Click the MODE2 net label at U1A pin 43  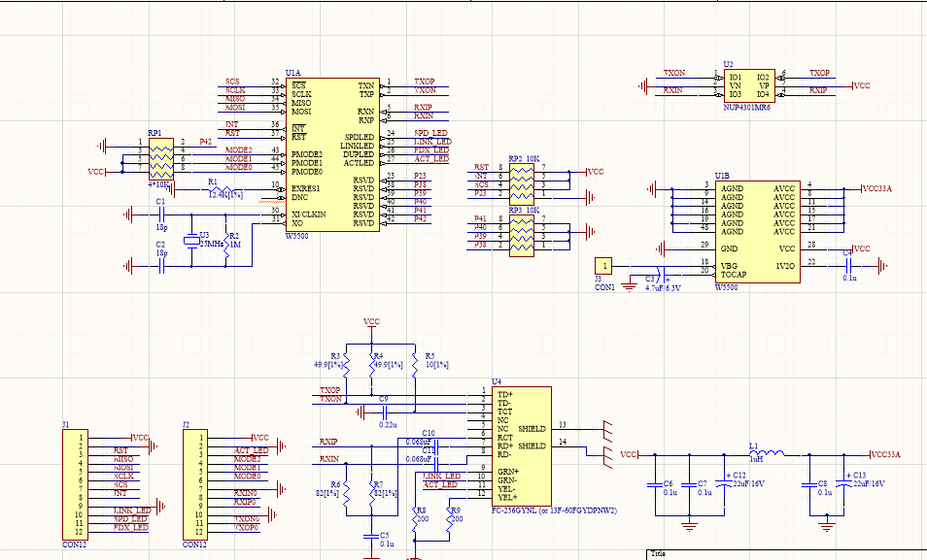tap(239, 150)
